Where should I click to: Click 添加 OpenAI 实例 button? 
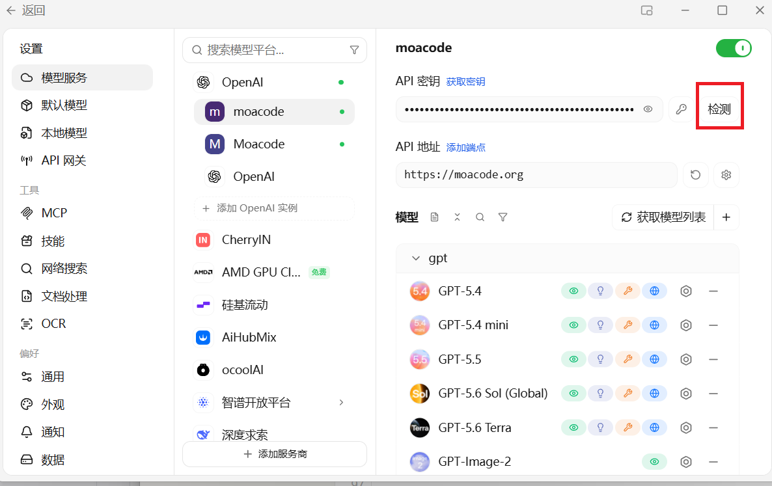274,208
